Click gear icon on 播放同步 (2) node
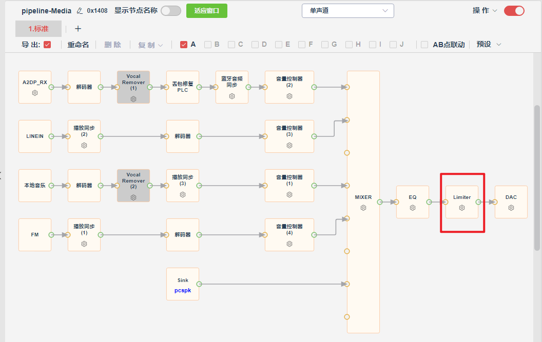Viewport: 542px width, 342px height. pyautogui.click(x=84, y=146)
